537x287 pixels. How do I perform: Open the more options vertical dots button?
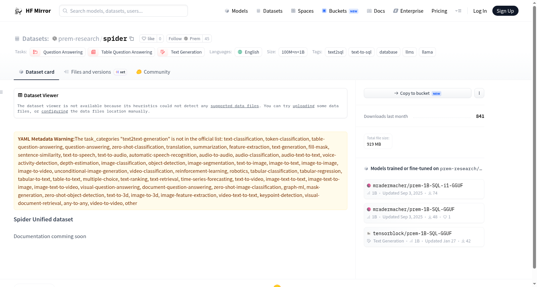[479, 93]
